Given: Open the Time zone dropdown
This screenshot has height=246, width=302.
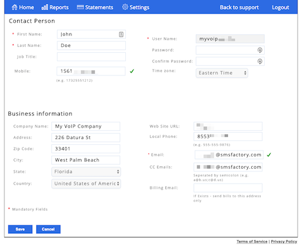Looking at the screenshot, I should (222, 73).
